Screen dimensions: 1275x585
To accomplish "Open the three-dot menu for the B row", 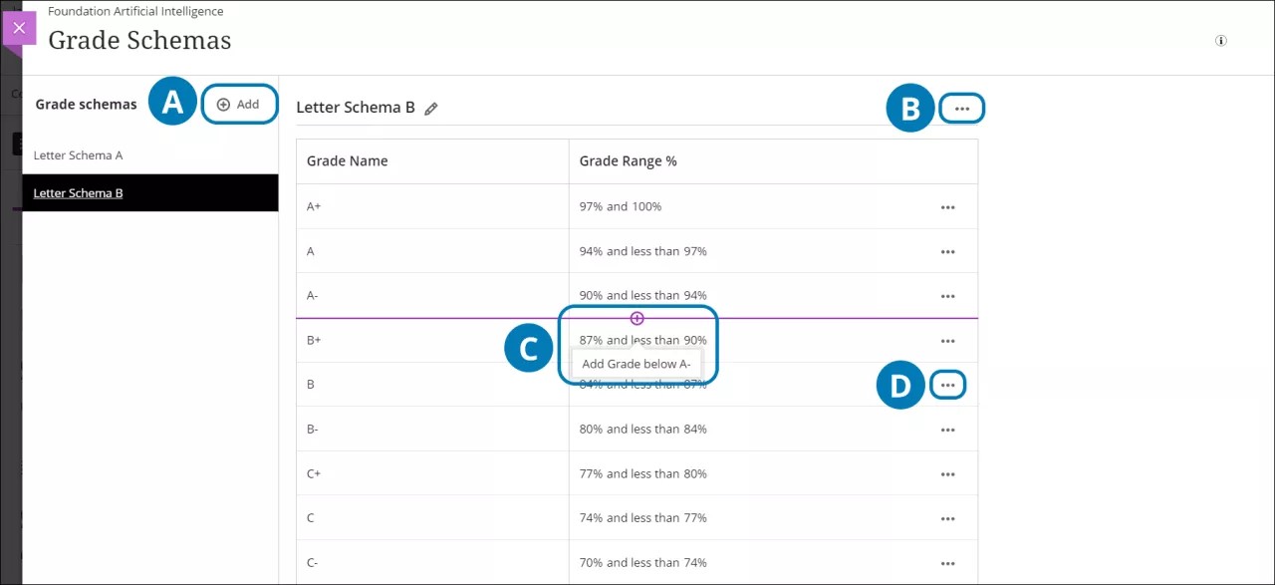I will 947,385.
